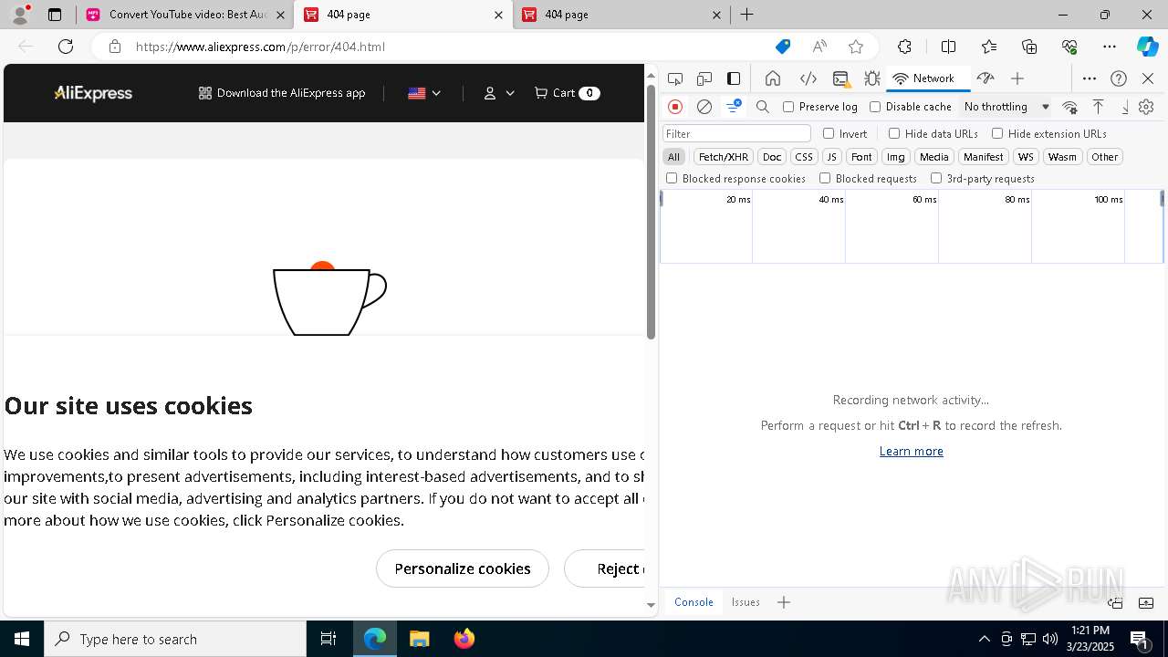Check Blocked requests

pos(825,179)
